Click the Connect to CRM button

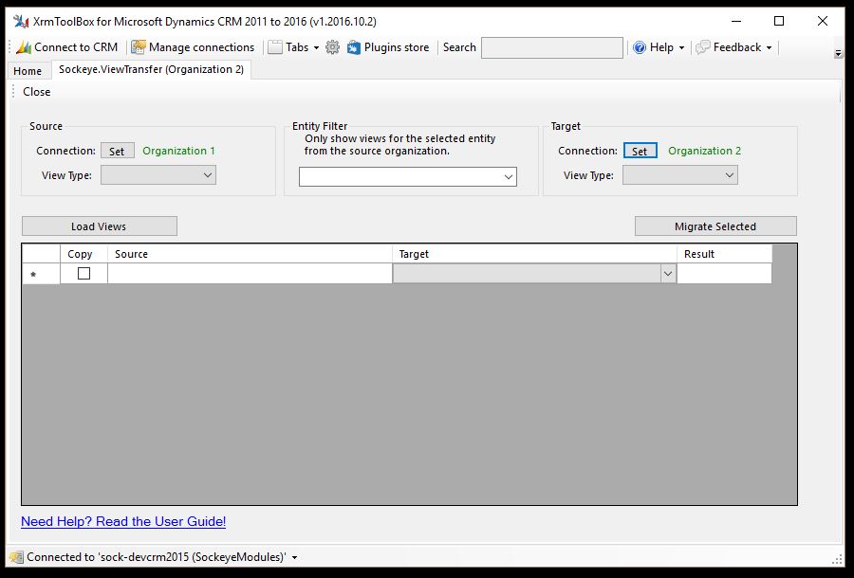[x=67, y=47]
